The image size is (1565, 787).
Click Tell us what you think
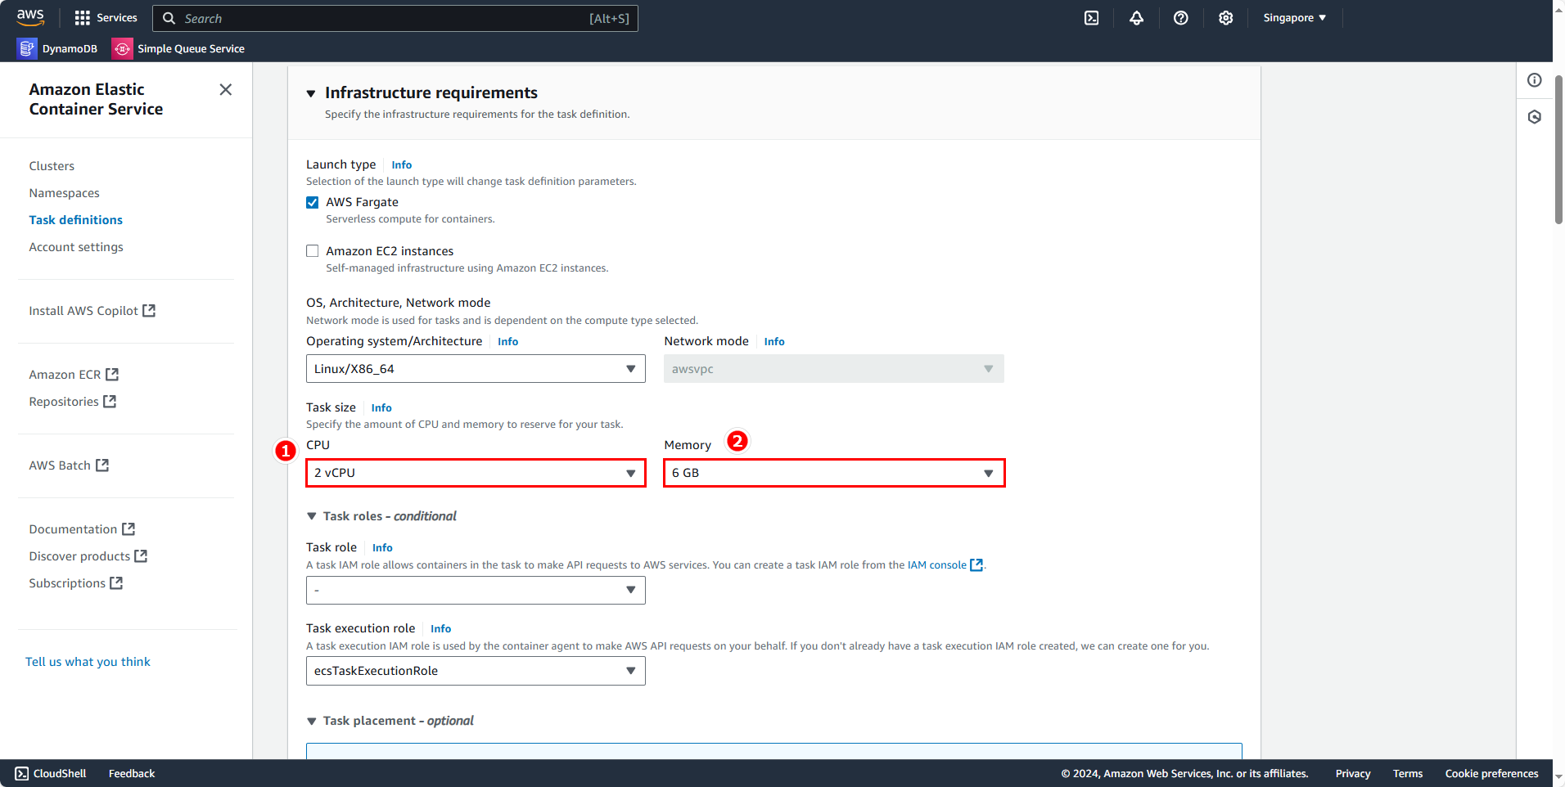coord(88,662)
